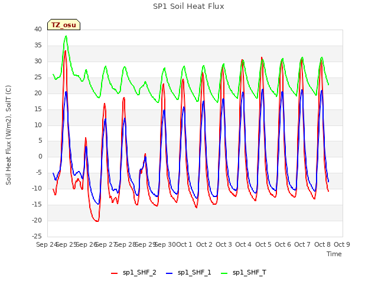
Task: Click the Oct 7 x-axis label
Action: click(302, 244)
